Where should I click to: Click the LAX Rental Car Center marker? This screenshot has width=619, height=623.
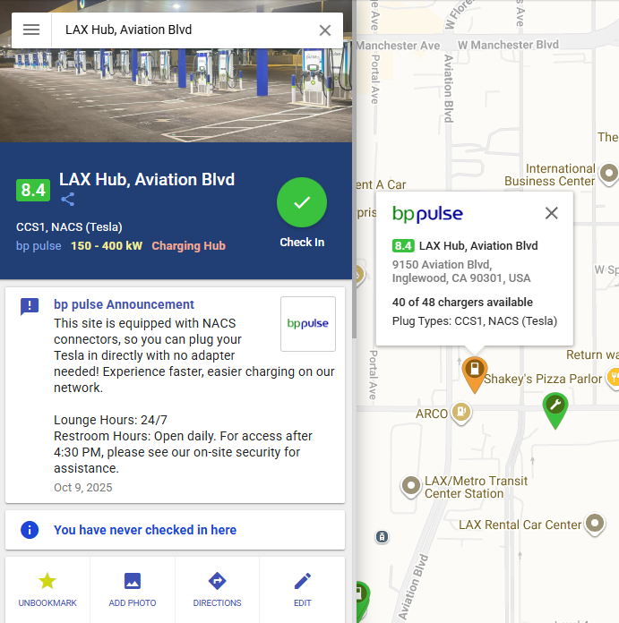[x=596, y=524]
